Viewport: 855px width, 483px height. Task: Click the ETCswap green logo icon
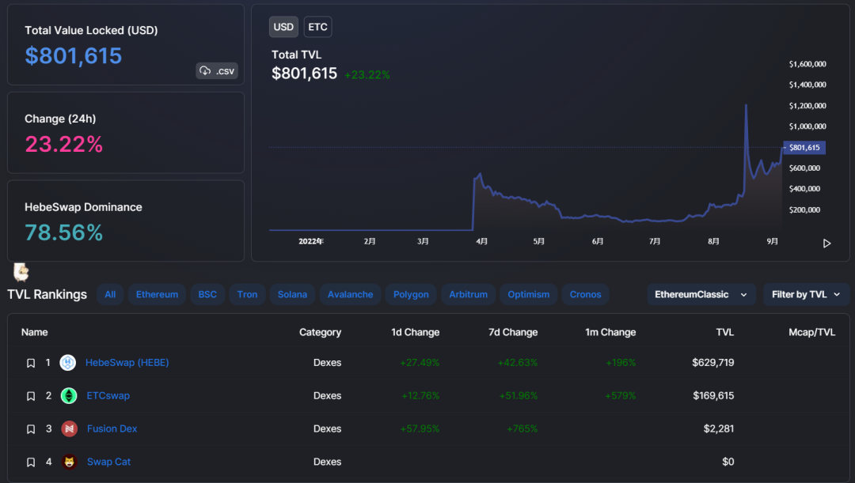coord(69,396)
